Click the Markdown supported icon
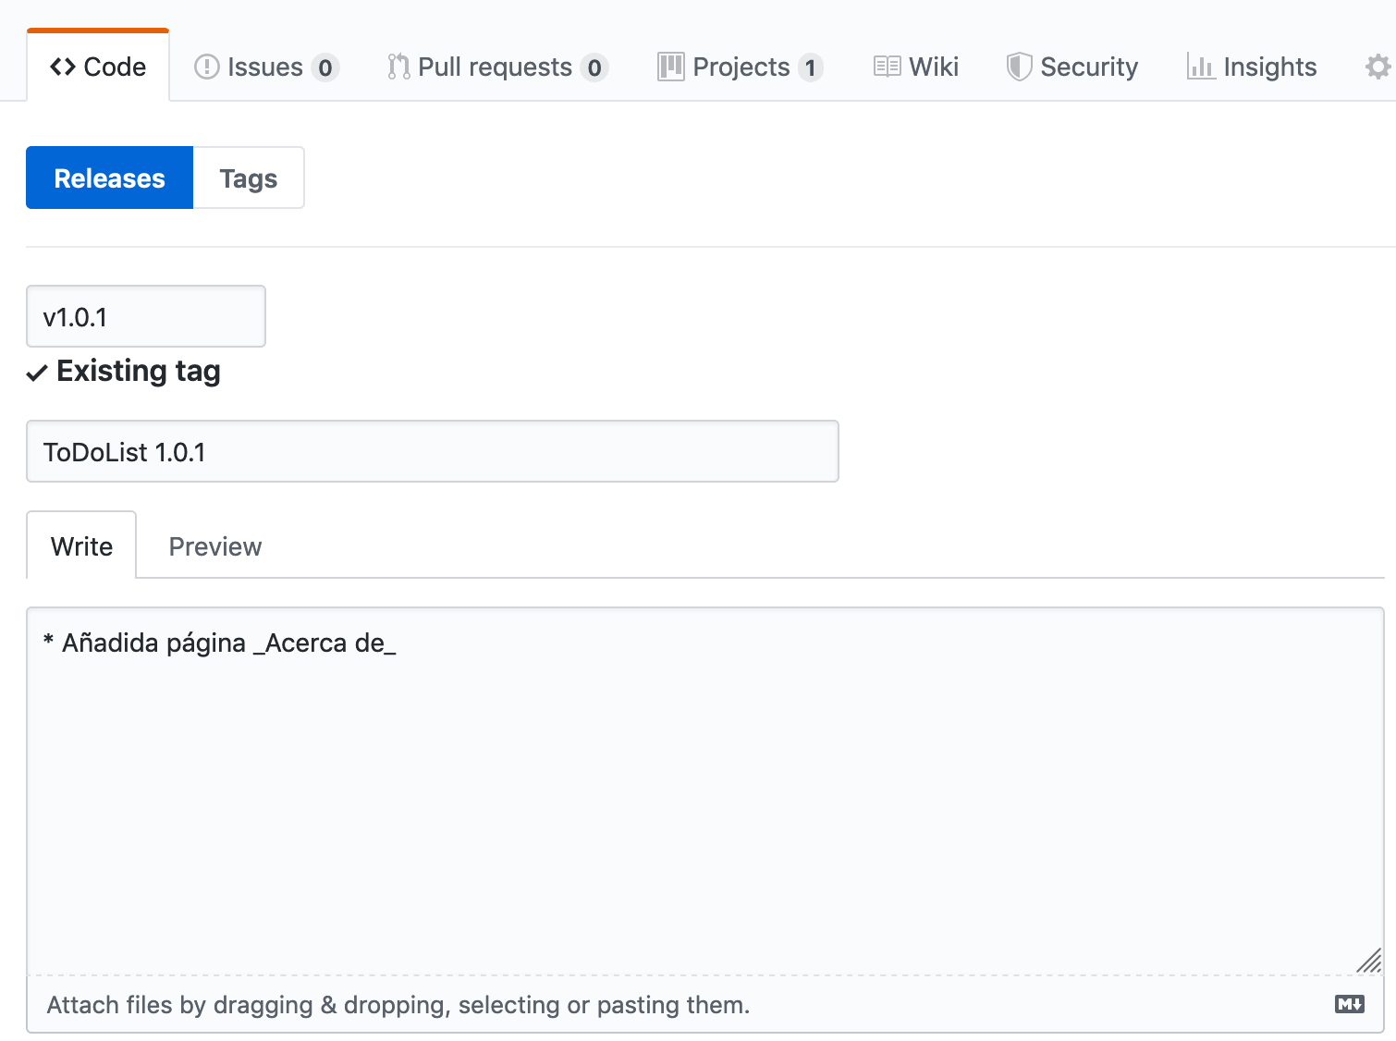The width and height of the screenshot is (1396, 1041). tap(1350, 1004)
